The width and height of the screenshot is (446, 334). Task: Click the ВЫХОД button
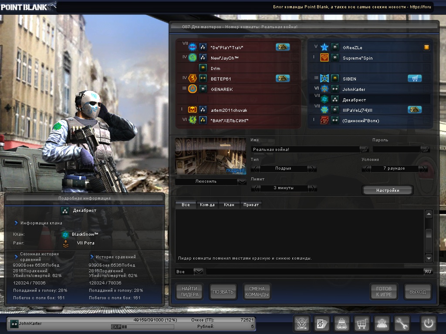click(418, 292)
